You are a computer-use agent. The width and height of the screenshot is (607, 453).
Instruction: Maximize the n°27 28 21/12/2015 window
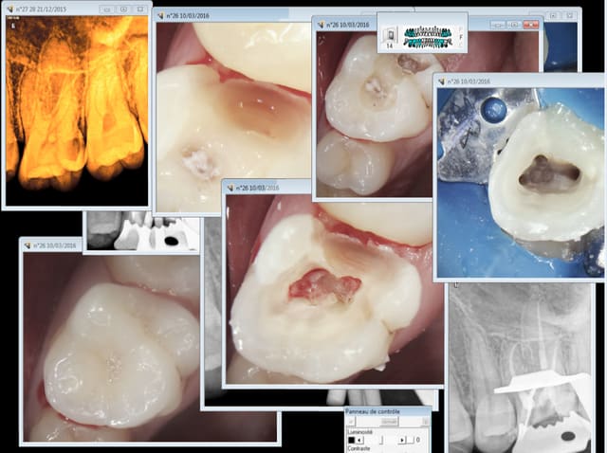[123, 9]
